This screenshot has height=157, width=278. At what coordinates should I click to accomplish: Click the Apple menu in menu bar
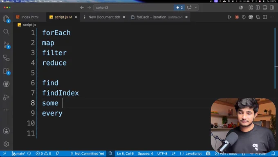pyautogui.click(x=2, y=1)
